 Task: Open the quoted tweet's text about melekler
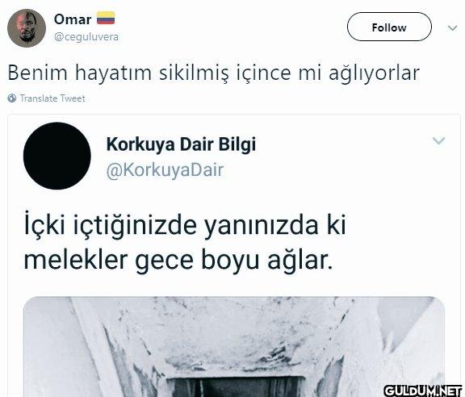(185, 242)
